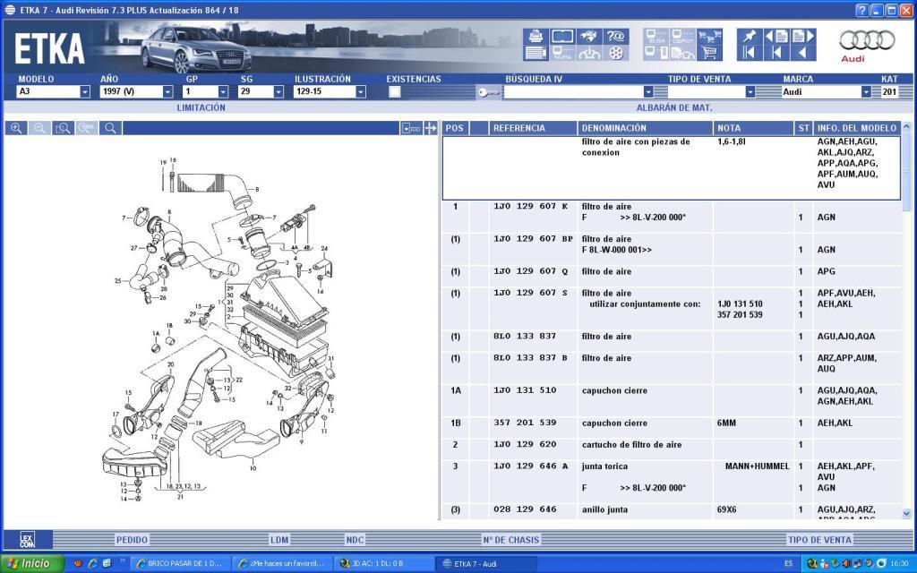Click the pushpin icon
917x573 pixels.
pos(750,36)
